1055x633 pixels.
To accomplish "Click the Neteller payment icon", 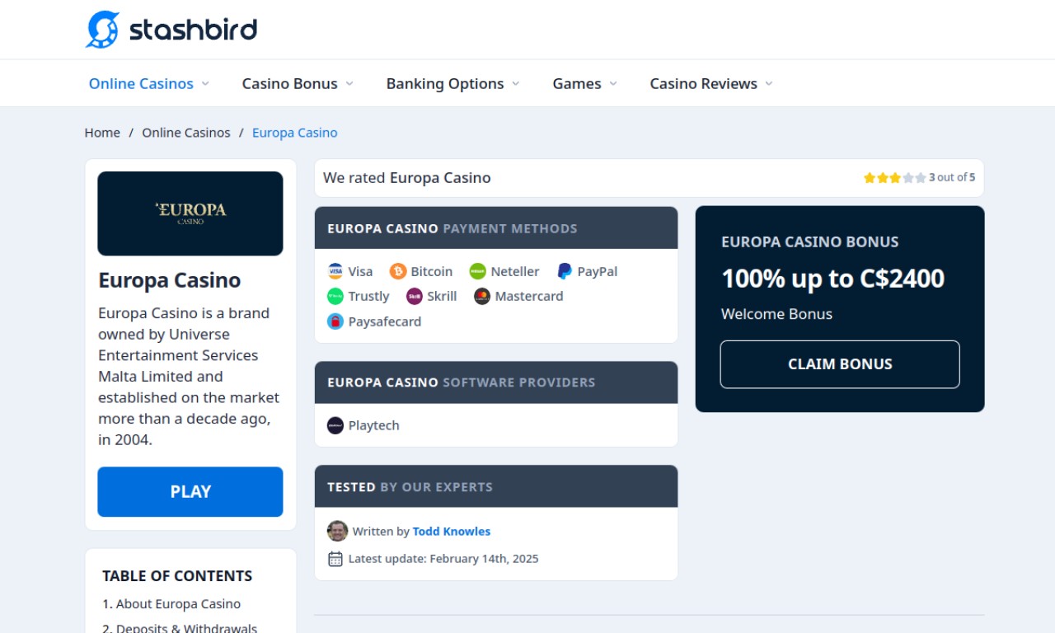I will point(478,272).
